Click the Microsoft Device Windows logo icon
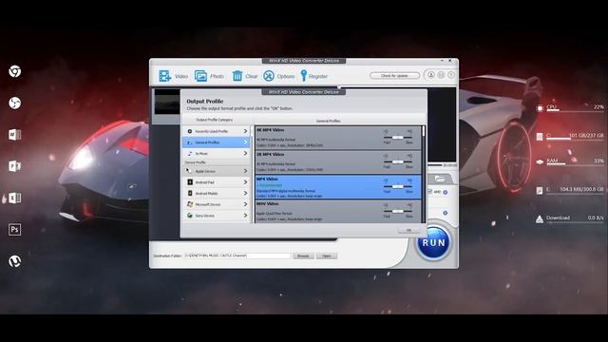 click(190, 204)
